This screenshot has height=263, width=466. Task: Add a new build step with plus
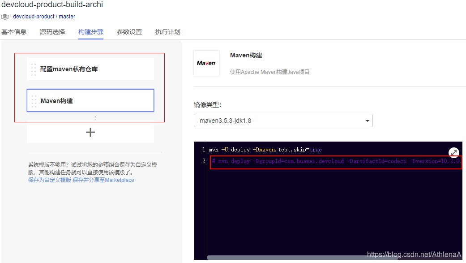(90, 132)
